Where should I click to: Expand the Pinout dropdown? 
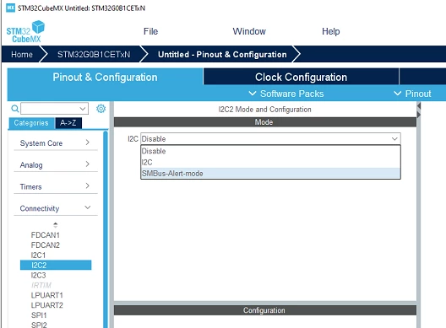(412, 94)
